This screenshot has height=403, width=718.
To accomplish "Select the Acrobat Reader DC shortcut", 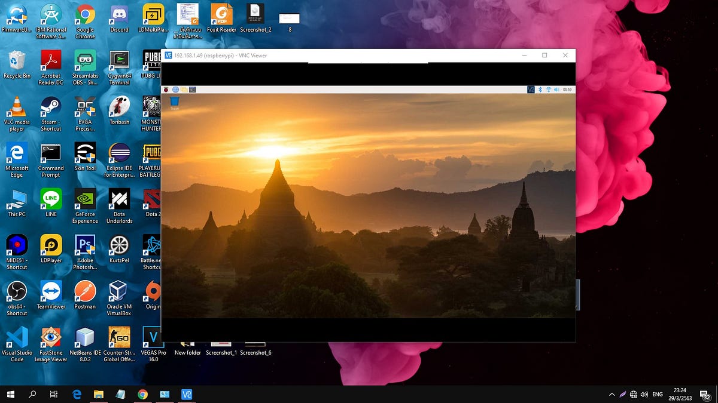I will tap(51, 67).
